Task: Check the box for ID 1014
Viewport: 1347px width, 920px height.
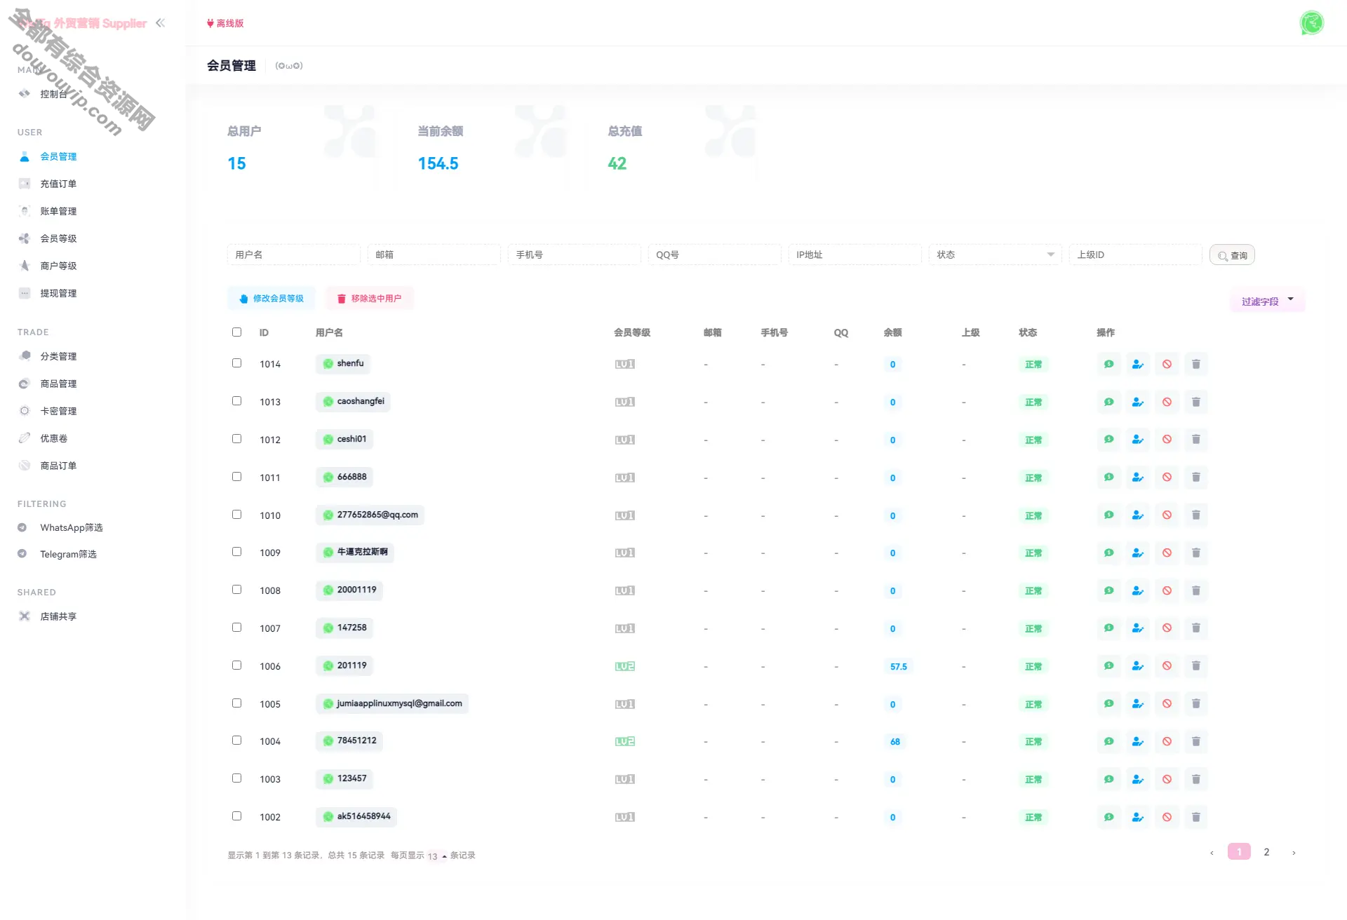Action: (237, 363)
